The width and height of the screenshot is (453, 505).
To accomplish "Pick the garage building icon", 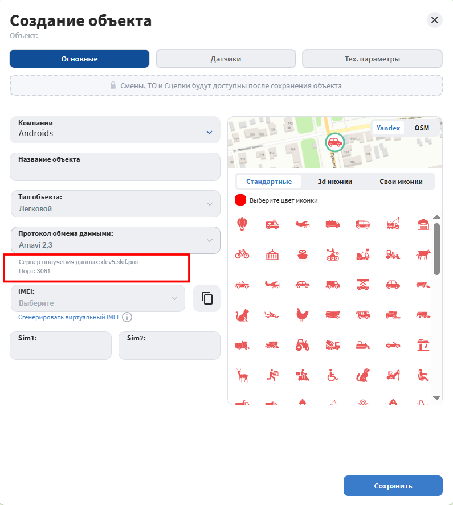I will (423, 224).
